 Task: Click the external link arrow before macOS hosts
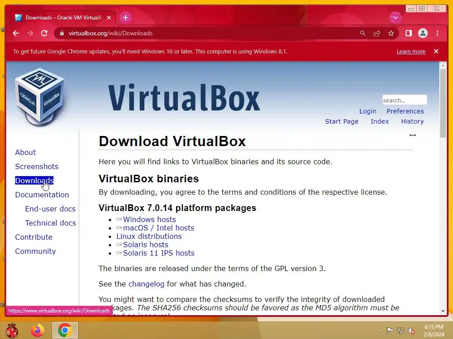(119, 228)
